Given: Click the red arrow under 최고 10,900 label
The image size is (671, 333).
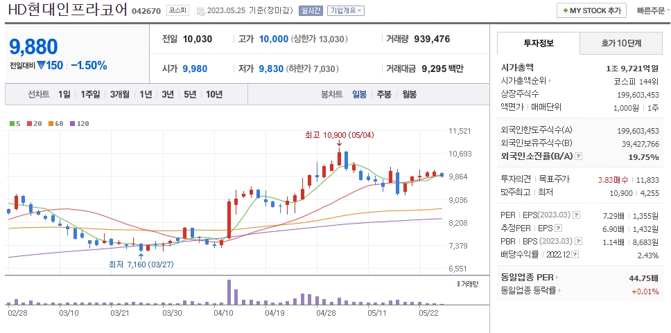Looking at the screenshot, I should (x=339, y=143).
